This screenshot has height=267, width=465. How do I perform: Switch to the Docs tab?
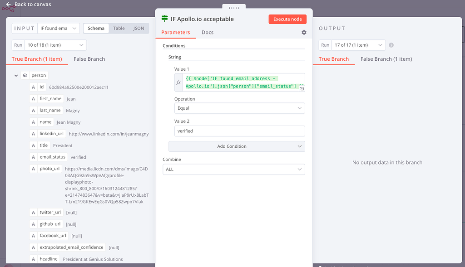(208, 33)
